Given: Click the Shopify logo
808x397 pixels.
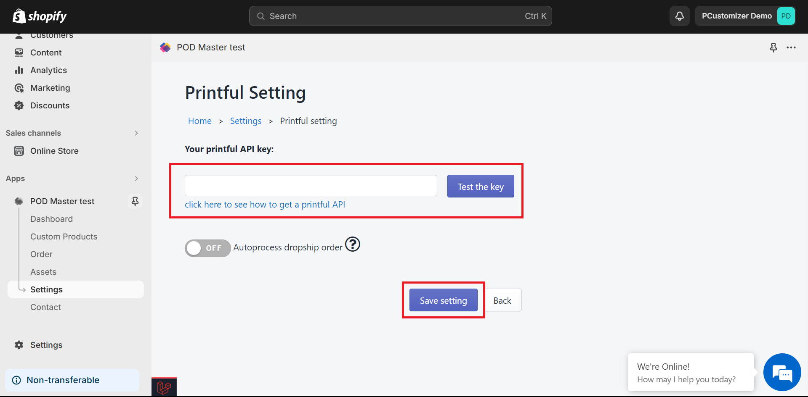Looking at the screenshot, I should (x=40, y=16).
